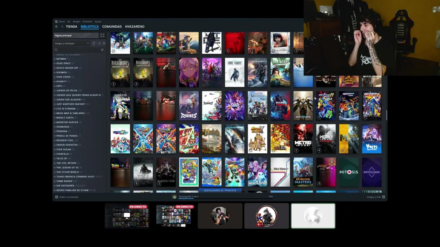Open Mega Man 11 game cover

coord(326,106)
